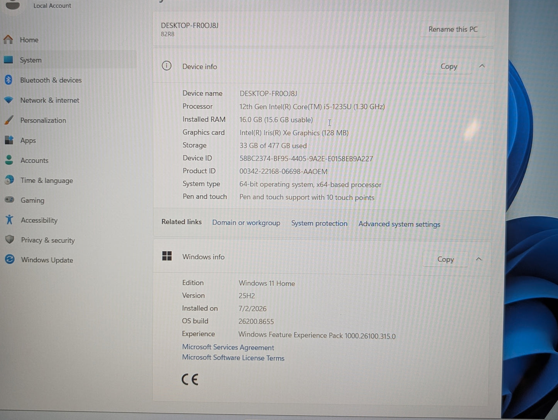Click the Related links label
This screenshot has width=558, height=420.
(181, 222)
